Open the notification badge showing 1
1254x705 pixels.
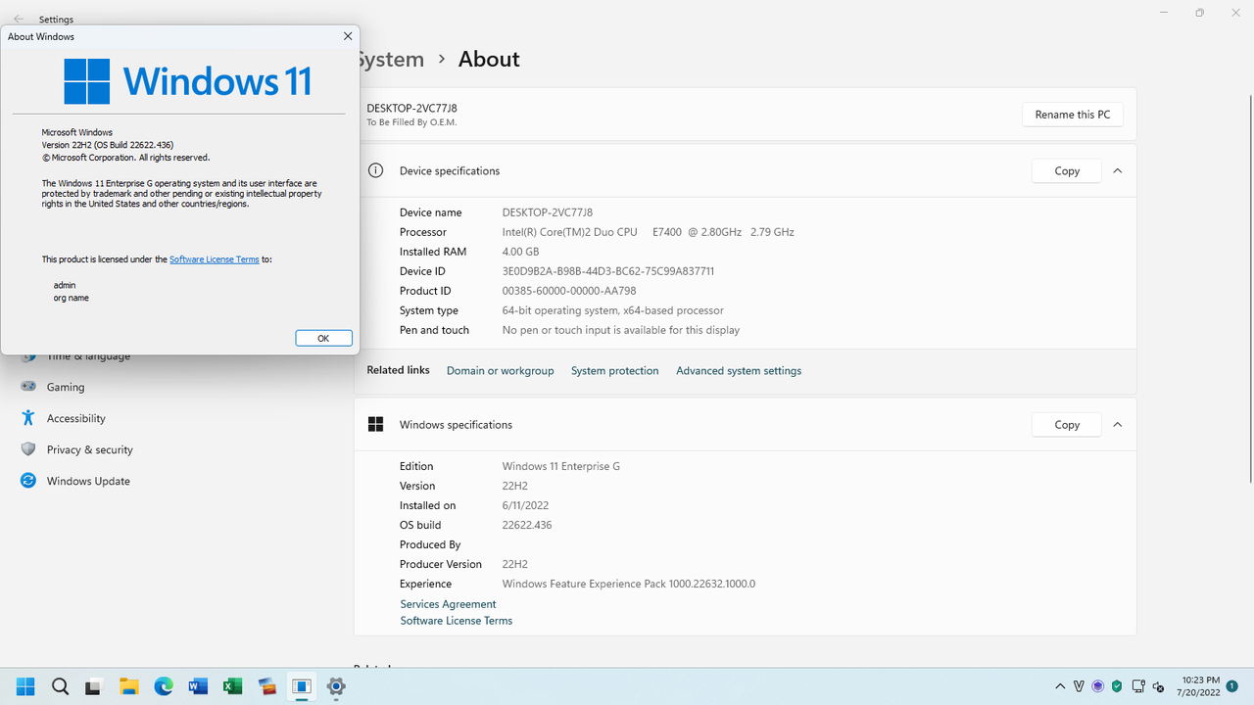tap(1232, 685)
